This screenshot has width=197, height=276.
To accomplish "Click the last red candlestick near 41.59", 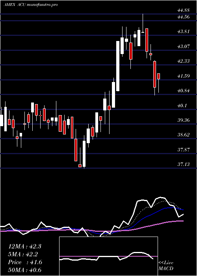I will click(159, 76).
